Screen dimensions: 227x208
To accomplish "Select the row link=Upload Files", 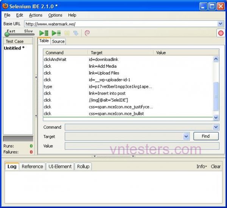I will click(128, 73).
